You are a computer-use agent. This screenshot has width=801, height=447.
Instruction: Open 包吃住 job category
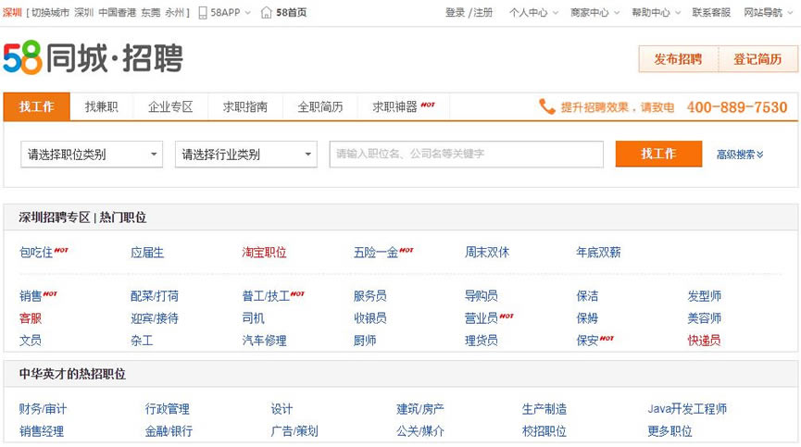tap(36, 252)
